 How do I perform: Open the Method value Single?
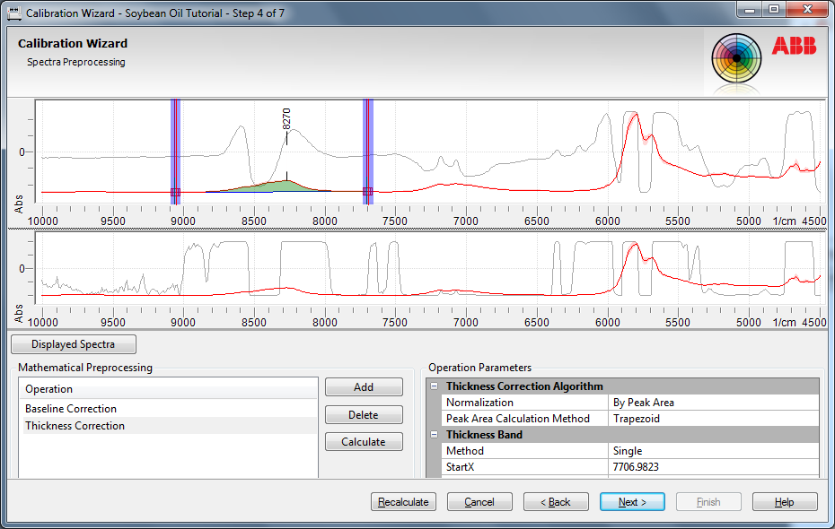[x=714, y=451]
